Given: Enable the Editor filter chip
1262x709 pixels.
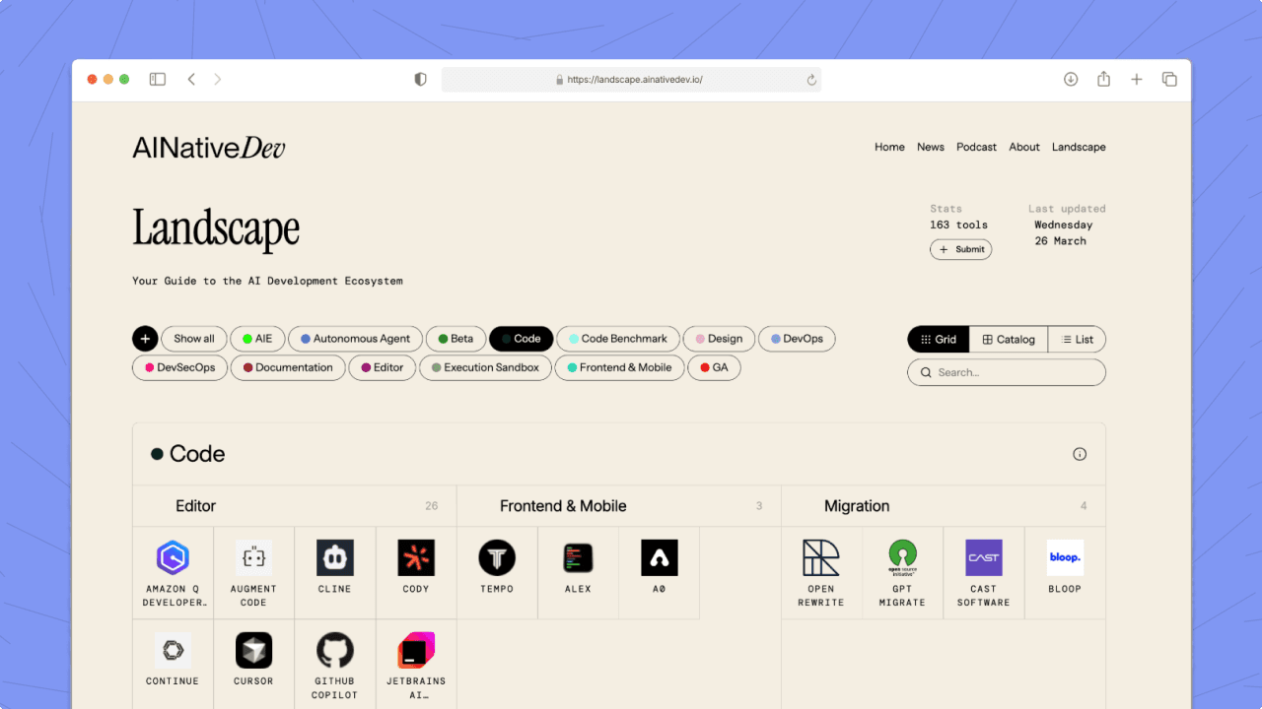Looking at the screenshot, I should click(383, 368).
